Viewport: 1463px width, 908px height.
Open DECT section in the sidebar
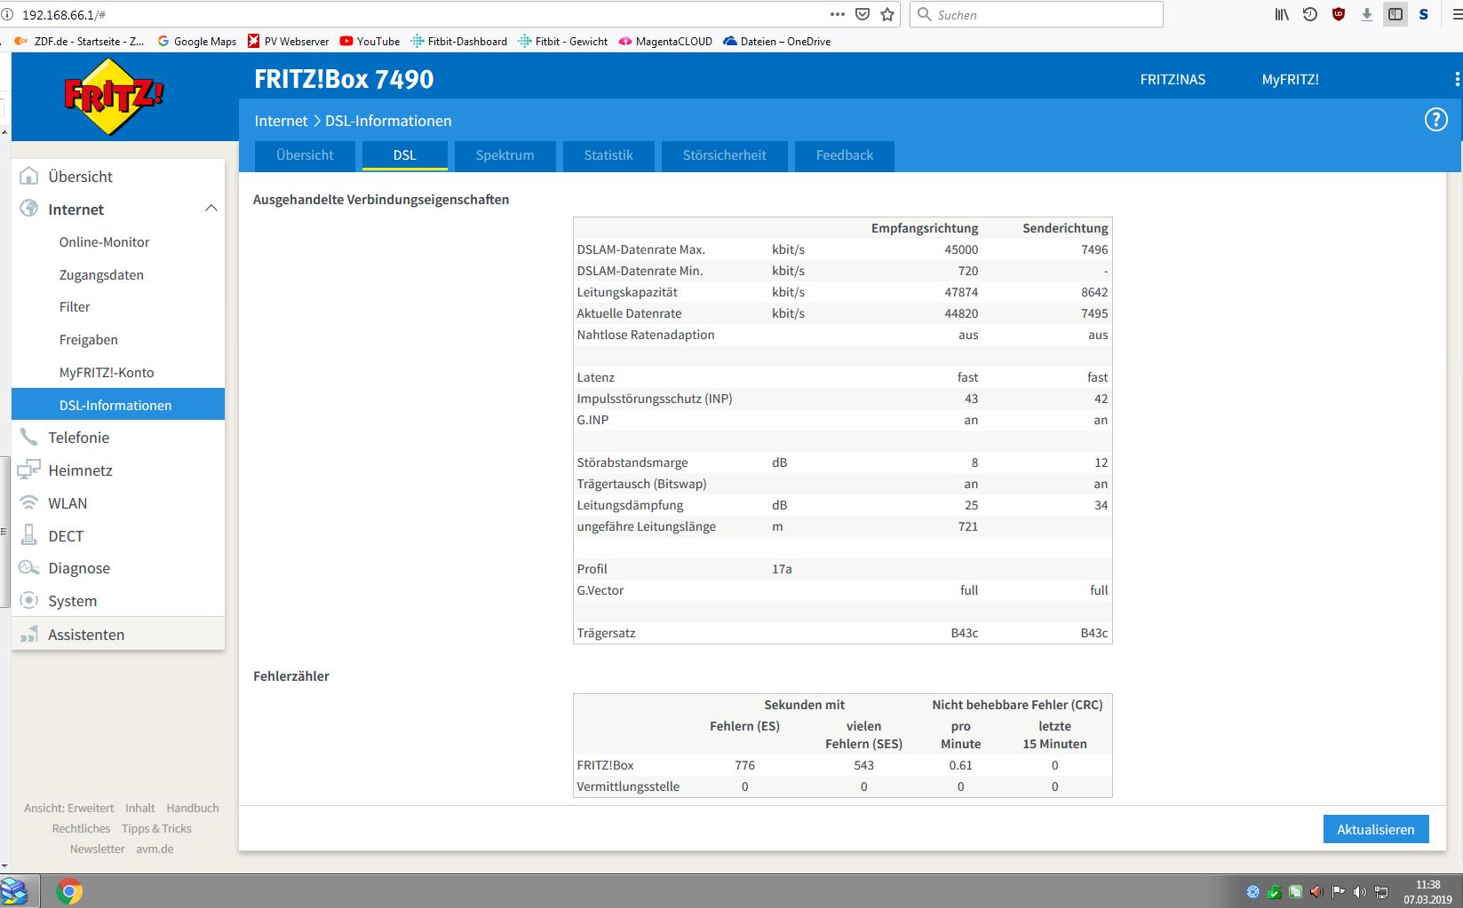pos(118,536)
